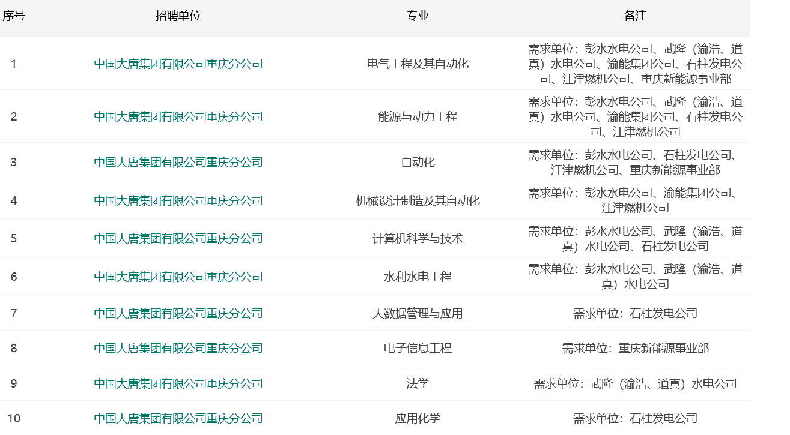Select the remark cell in the 法学 row
The height and width of the screenshot is (435, 790).
pyautogui.click(x=635, y=383)
